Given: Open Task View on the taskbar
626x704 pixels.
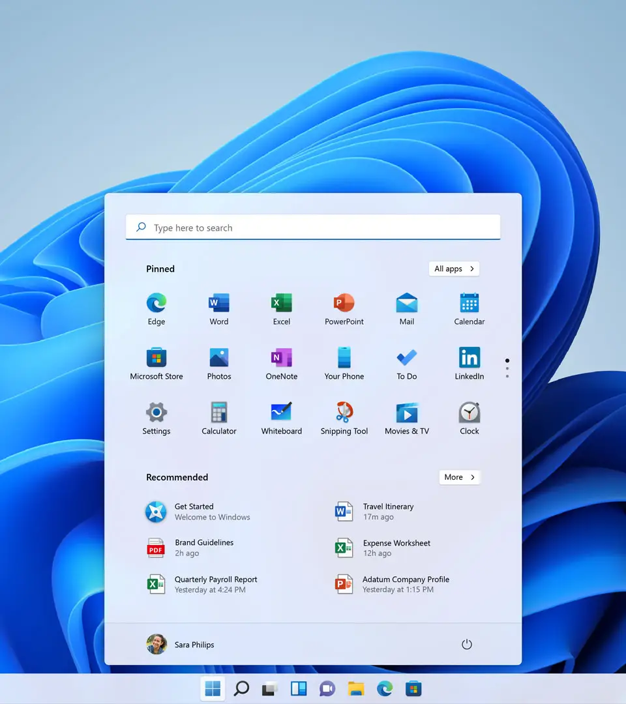Looking at the screenshot, I should click(x=270, y=688).
